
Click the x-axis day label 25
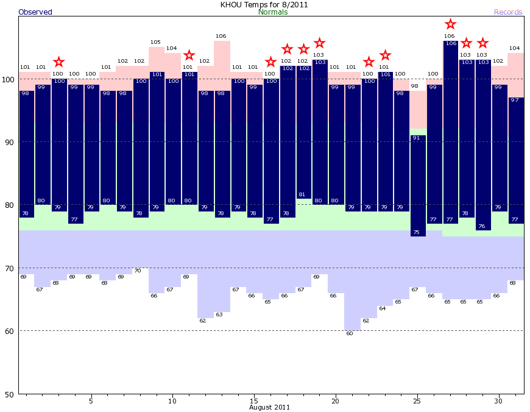point(417,401)
